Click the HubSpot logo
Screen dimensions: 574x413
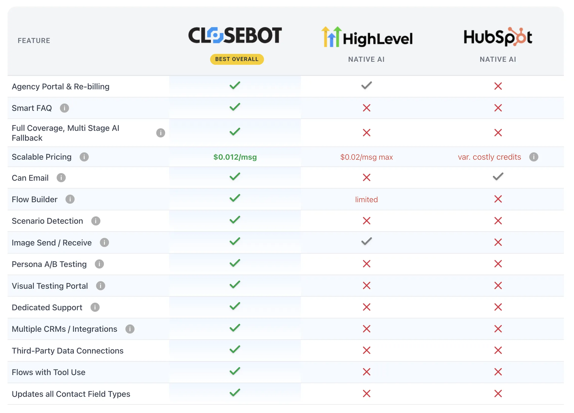point(498,37)
